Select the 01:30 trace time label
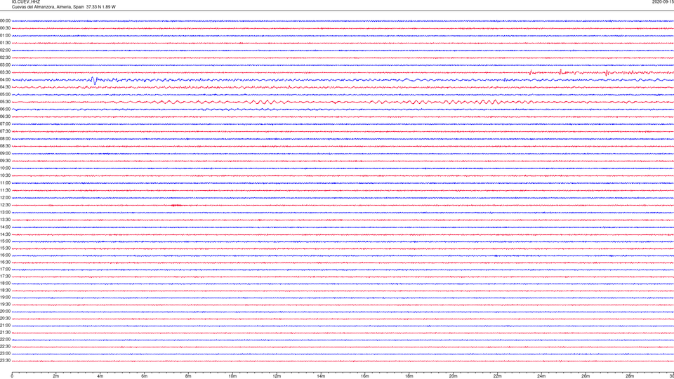The width and height of the screenshot is (674, 379). [5, 43]
